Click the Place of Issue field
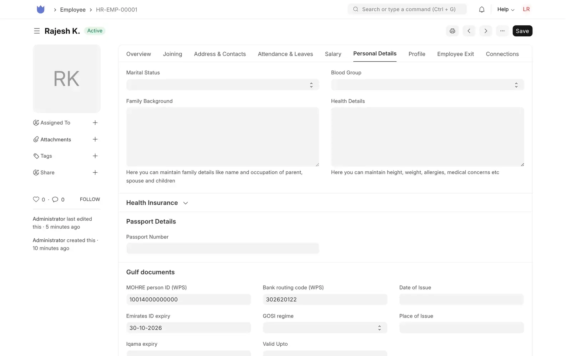 tap(461, 328)
